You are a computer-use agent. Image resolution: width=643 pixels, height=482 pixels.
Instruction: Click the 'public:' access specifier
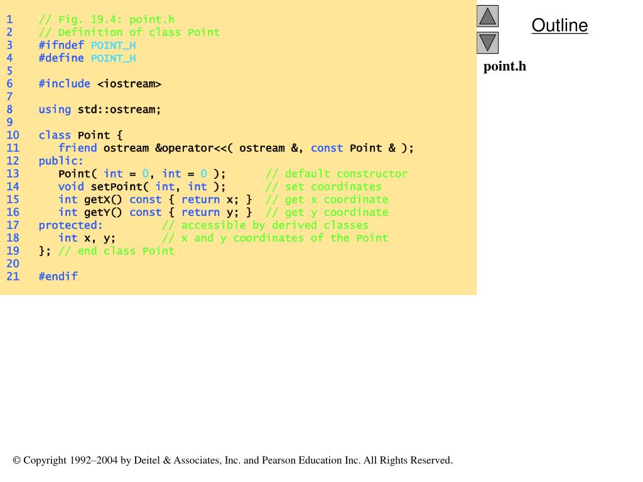pyautogui.click(x=61, y=161)
